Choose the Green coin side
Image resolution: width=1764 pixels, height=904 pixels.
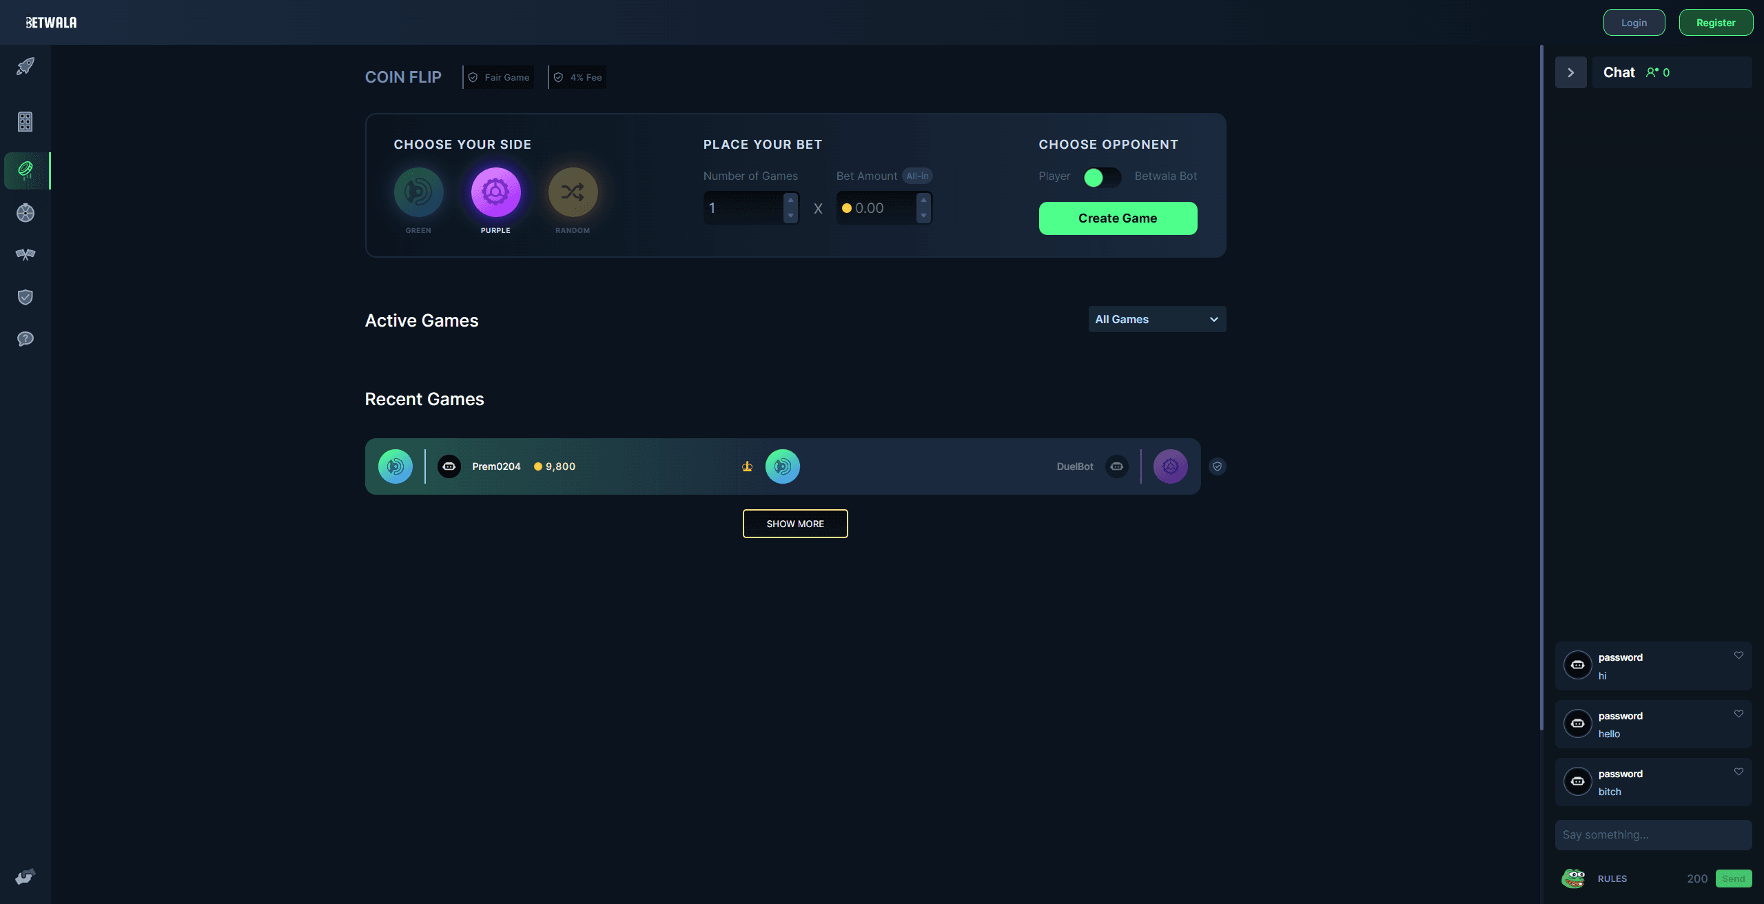pyautogui.click(x=418, y=192)
